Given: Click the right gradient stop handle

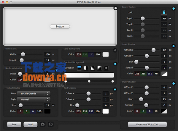Looking at the screenshot, I should (113, 81).
